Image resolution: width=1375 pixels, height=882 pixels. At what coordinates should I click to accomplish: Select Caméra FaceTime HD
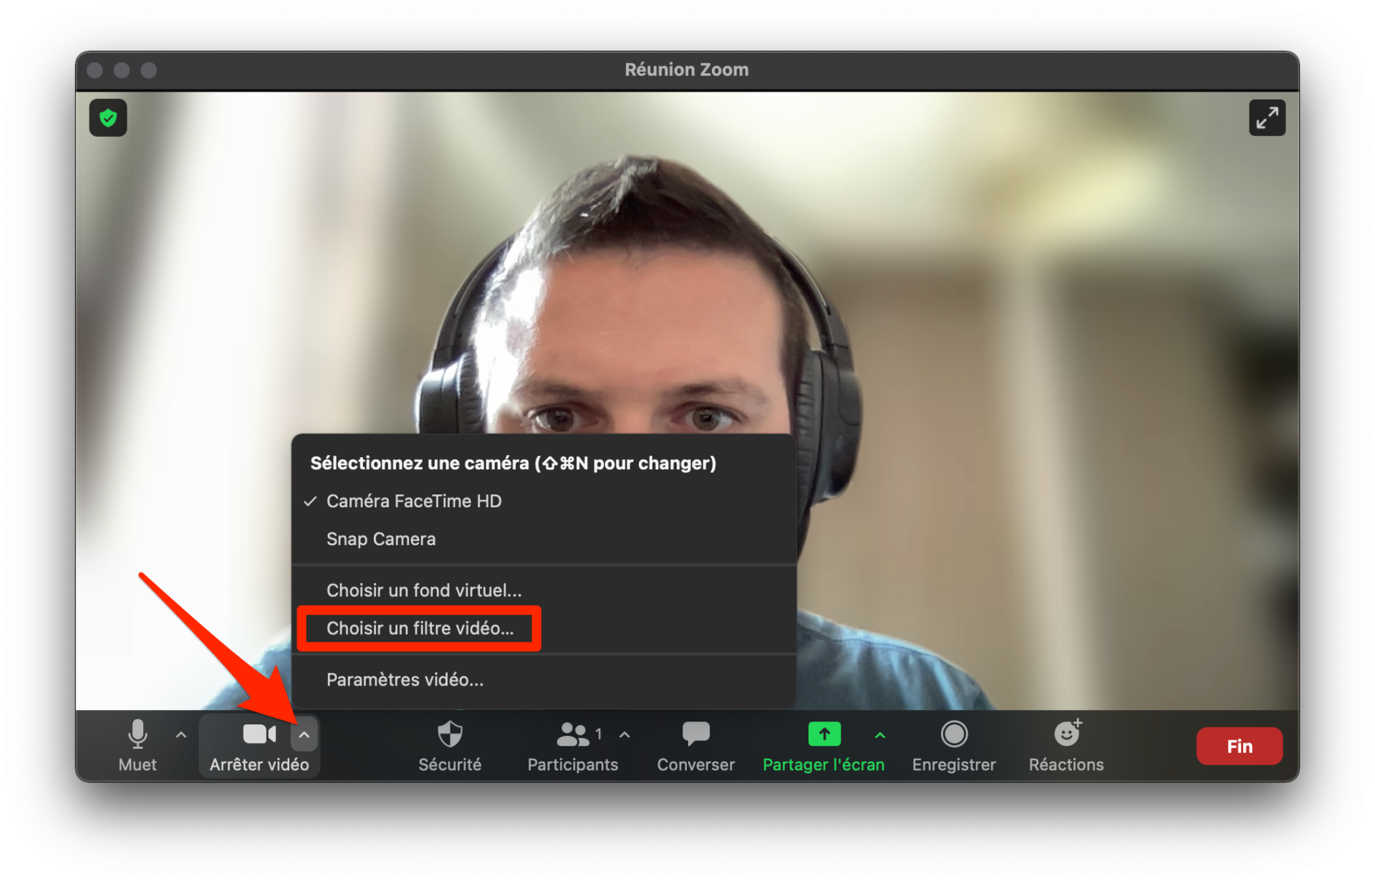544,502
